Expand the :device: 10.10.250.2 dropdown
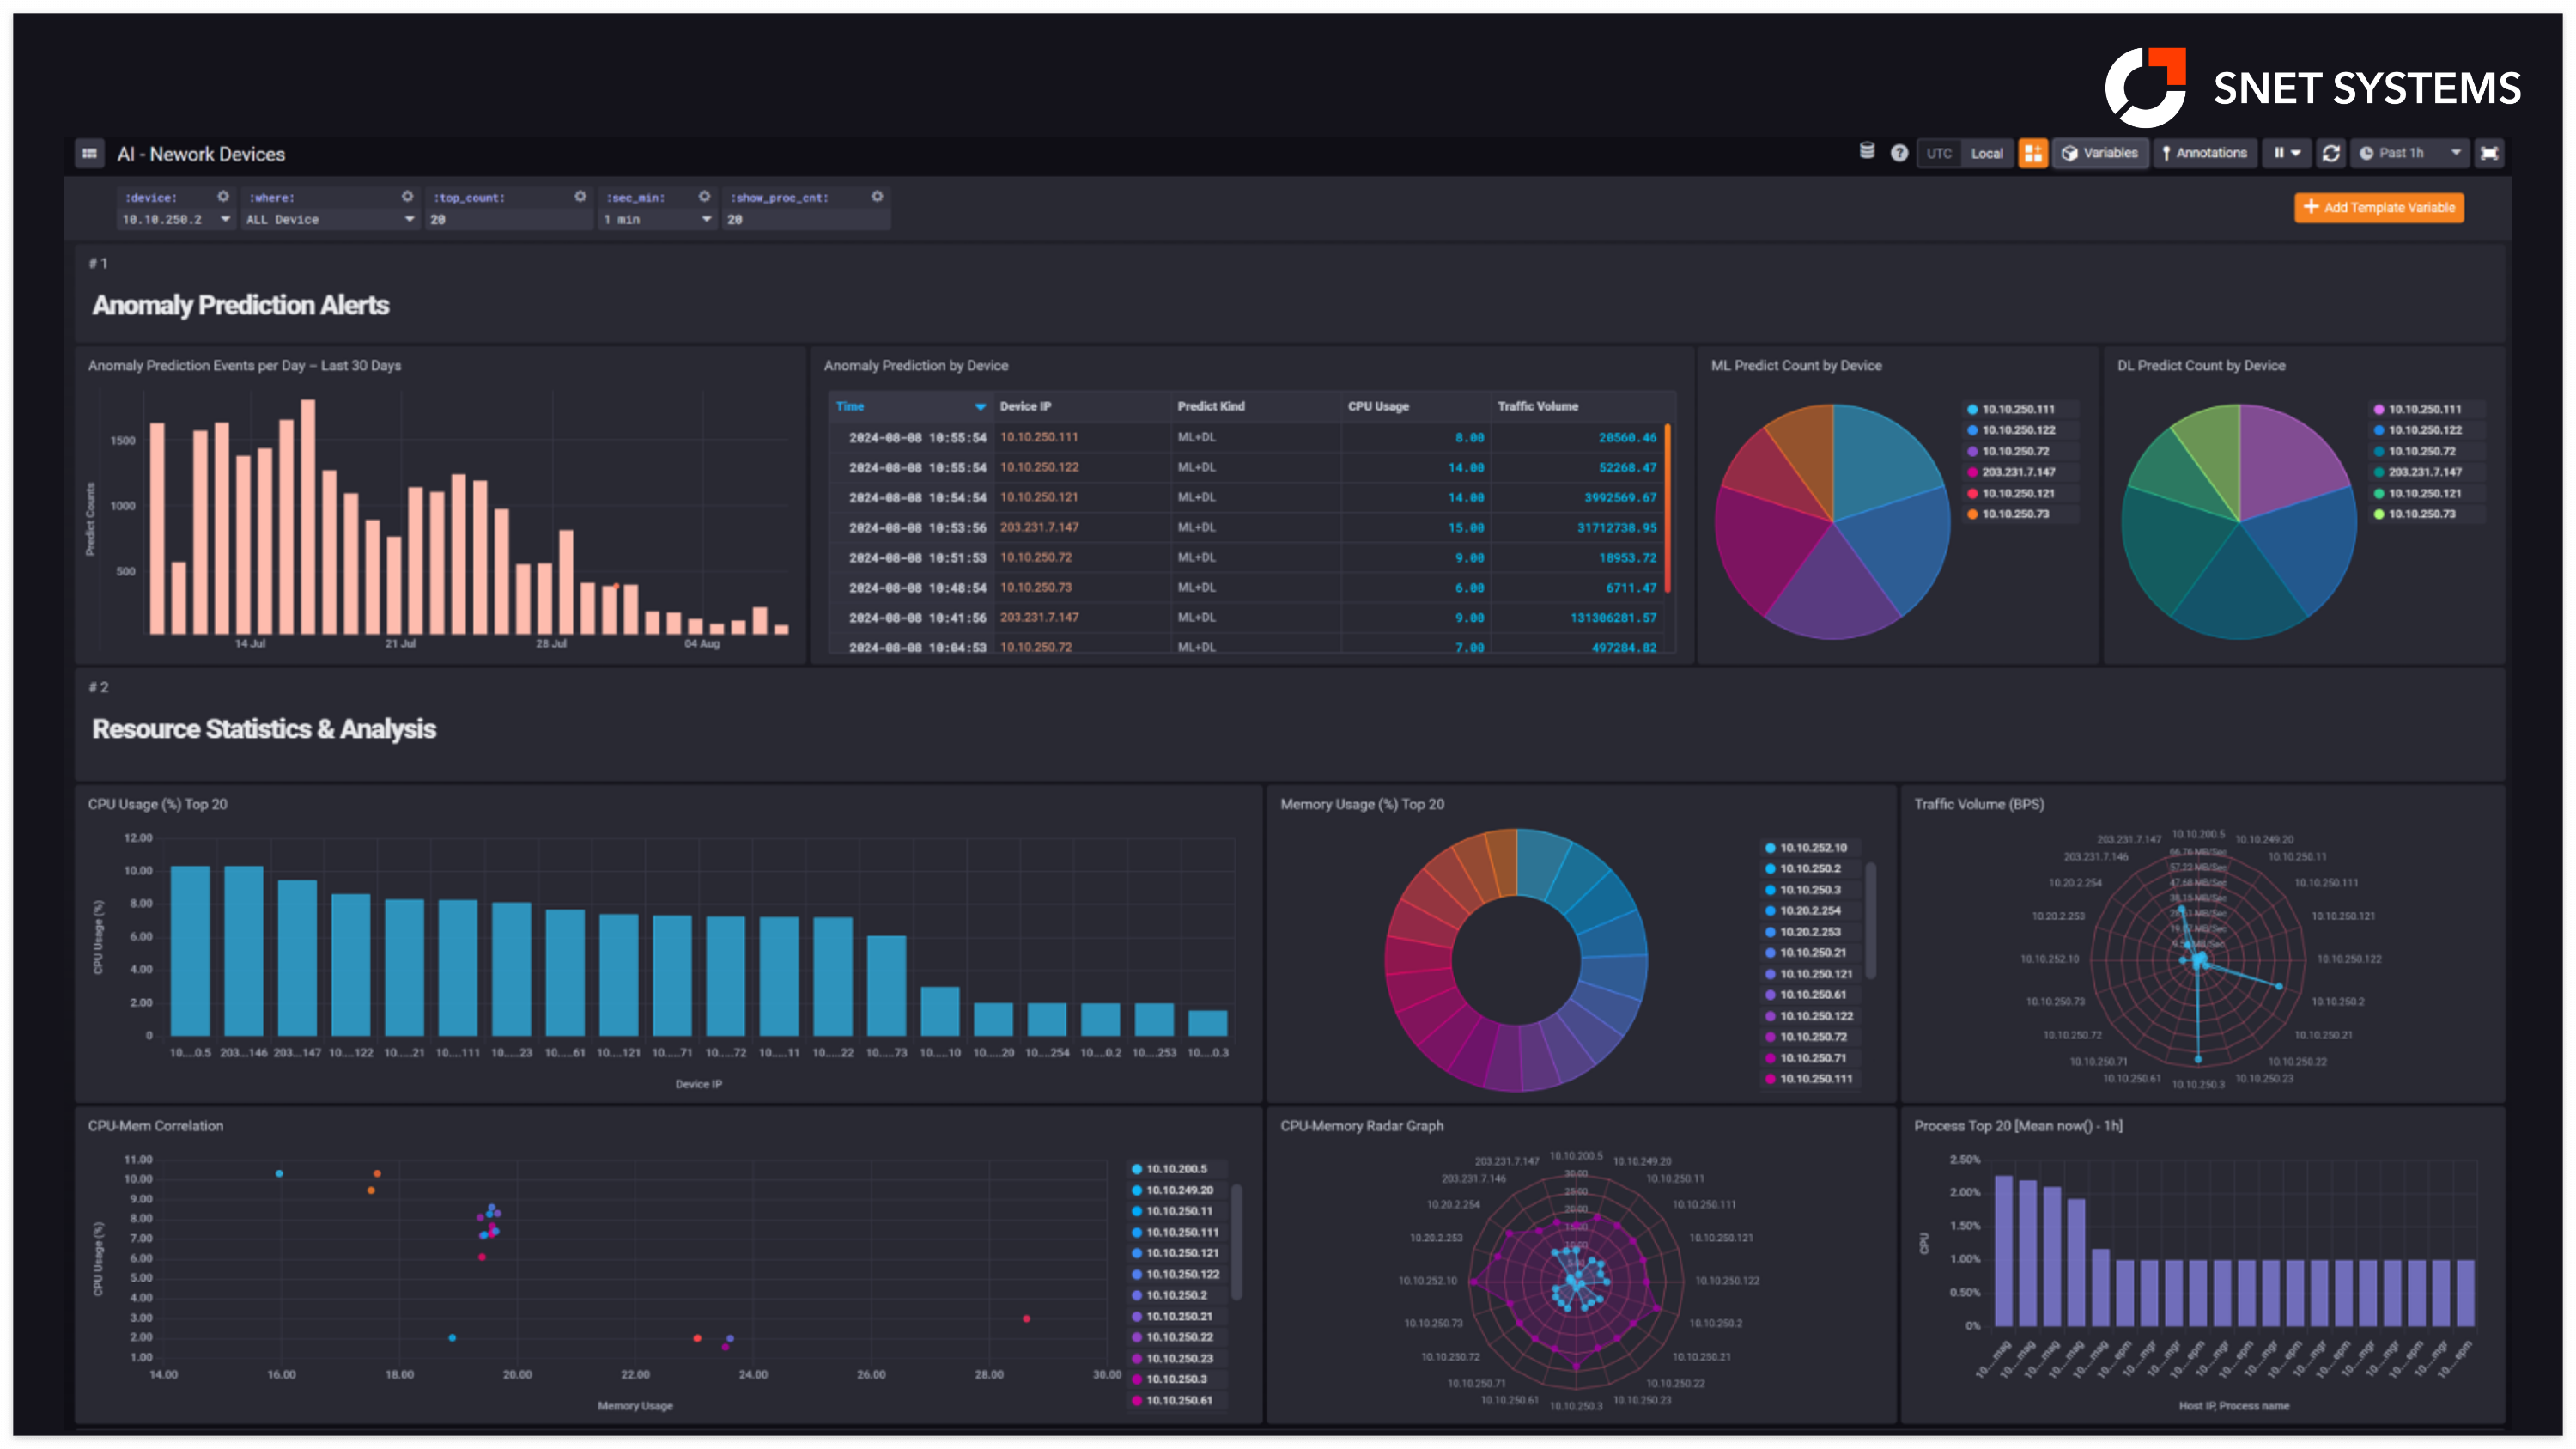The image size is (2576, 1449). 176,219
